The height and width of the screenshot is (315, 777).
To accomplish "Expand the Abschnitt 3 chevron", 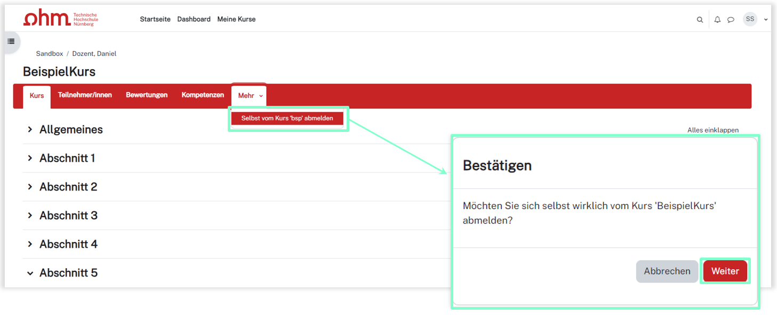I will (x=30, y=215).
